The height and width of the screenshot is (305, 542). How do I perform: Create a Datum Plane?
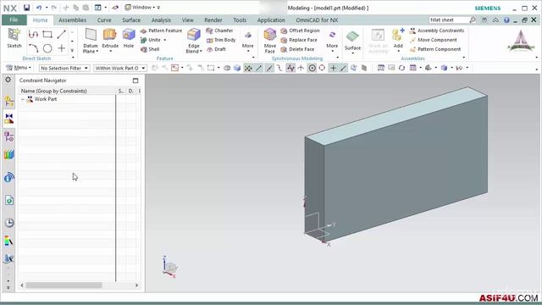(91, 41)
